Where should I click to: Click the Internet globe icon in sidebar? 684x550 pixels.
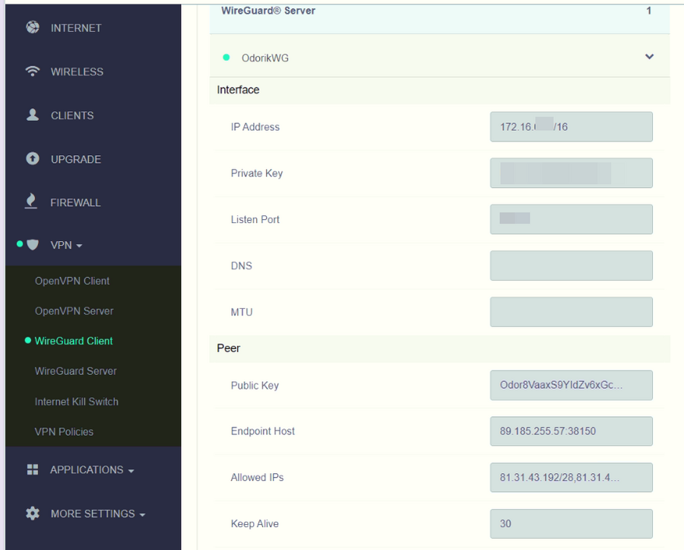[x=32, y=27]
